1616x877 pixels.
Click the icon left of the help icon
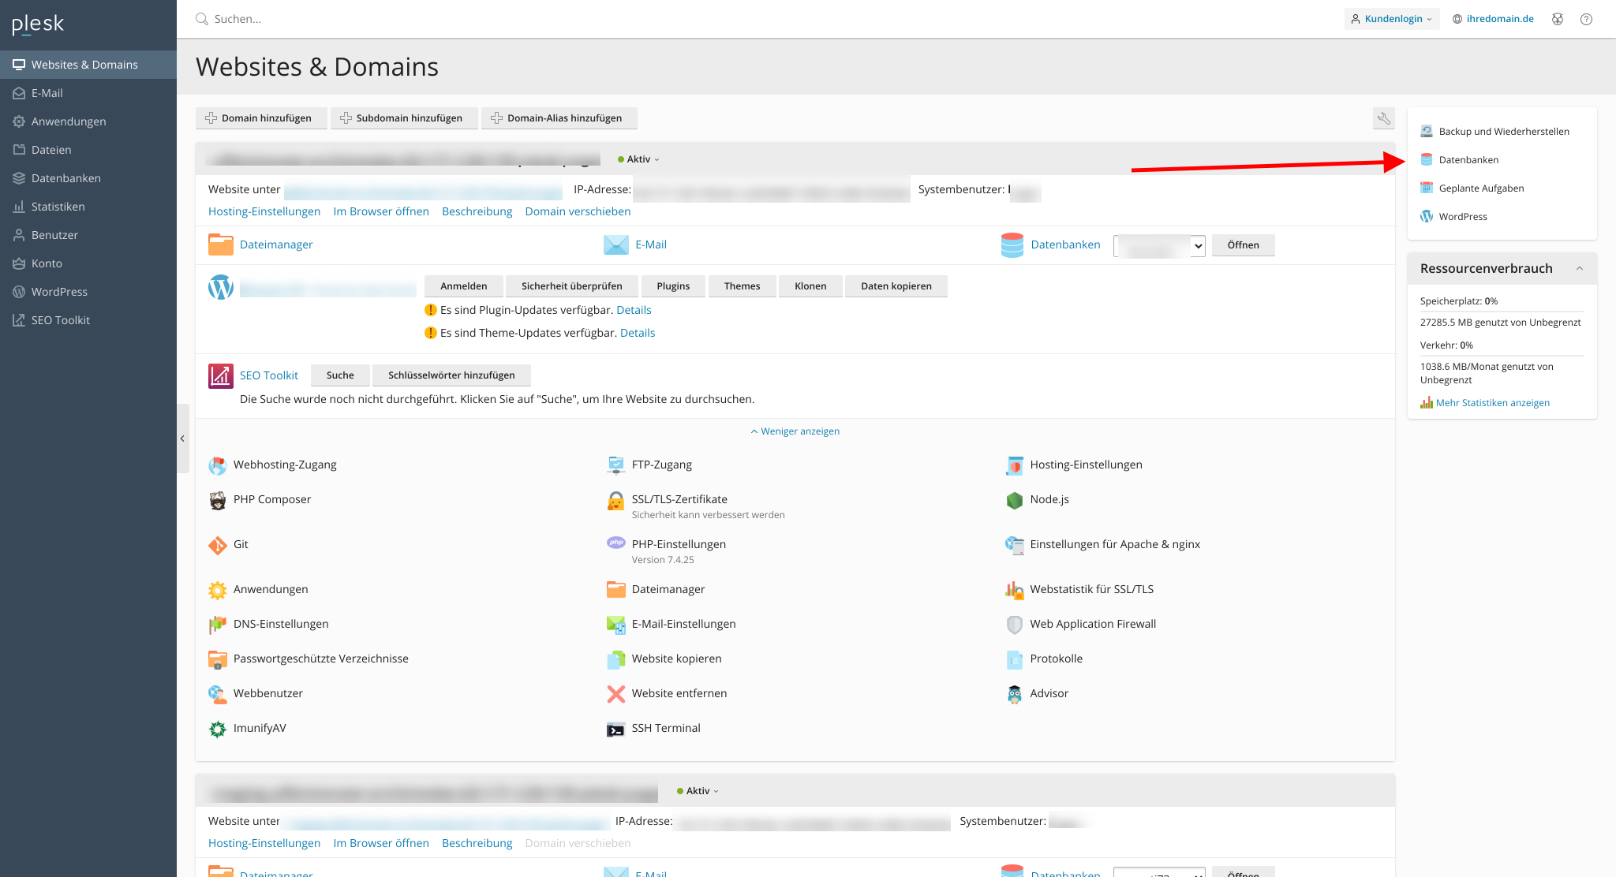[x=1558, y=19]
